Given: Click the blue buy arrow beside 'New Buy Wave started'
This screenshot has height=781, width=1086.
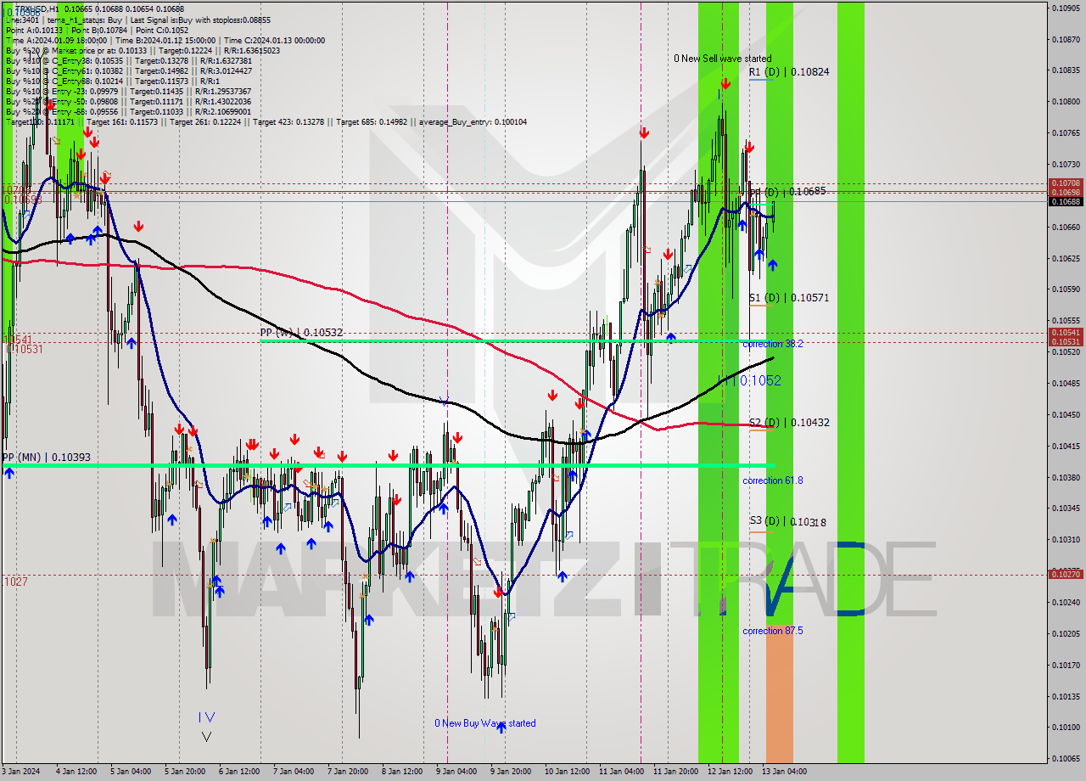Looking at the screenshot, I should 501,727.
